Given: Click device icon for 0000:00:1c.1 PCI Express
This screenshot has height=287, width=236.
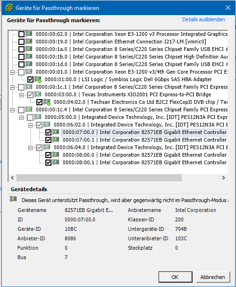Looking at the screenshot, I should (x=29, y=86).
